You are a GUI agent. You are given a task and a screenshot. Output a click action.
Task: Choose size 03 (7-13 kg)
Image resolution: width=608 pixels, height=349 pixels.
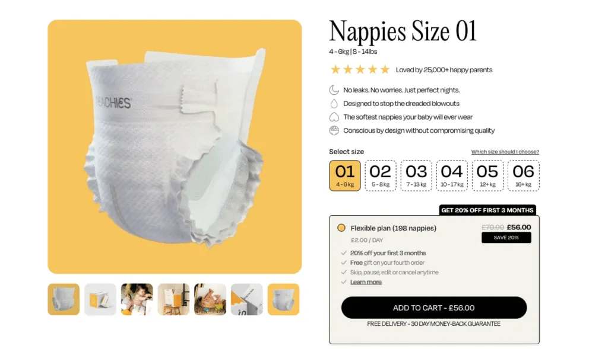click(416, 175)
